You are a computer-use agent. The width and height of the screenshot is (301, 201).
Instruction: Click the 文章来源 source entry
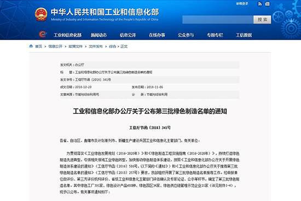(x=80, y=95)
